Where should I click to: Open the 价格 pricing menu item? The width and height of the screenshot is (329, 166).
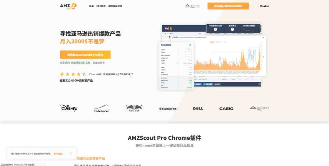coord(91,6)
